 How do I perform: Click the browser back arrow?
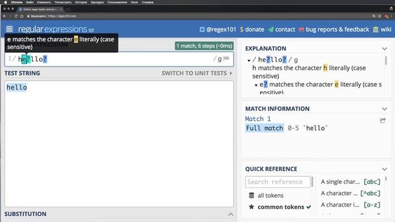click(x=4, y=16)
